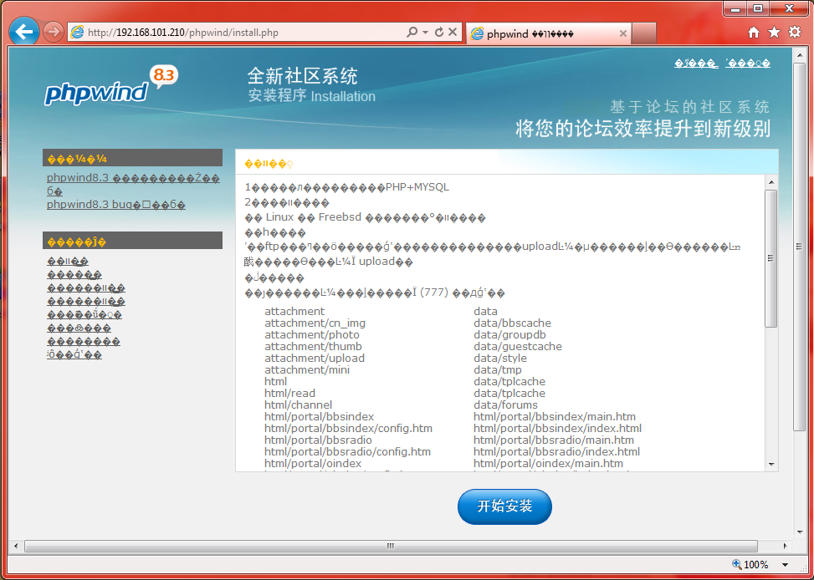Click the phpwind 8.3 logo

111,87
